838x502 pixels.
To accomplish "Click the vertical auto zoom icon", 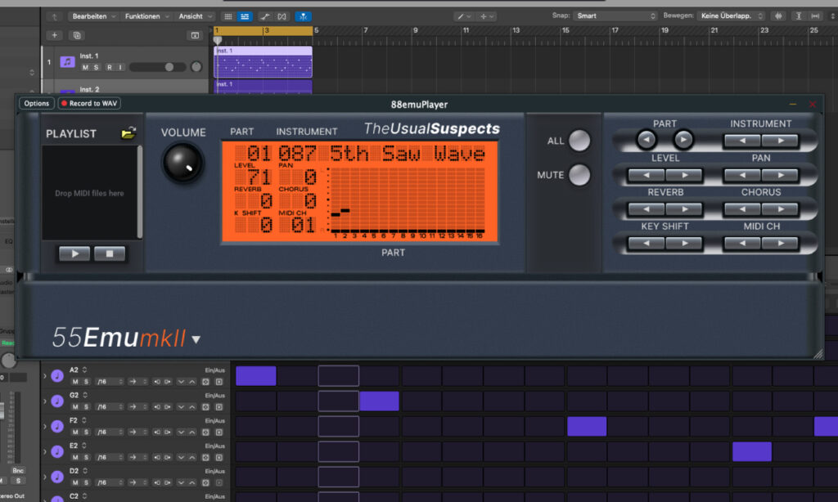I will [x=799, y=16].
